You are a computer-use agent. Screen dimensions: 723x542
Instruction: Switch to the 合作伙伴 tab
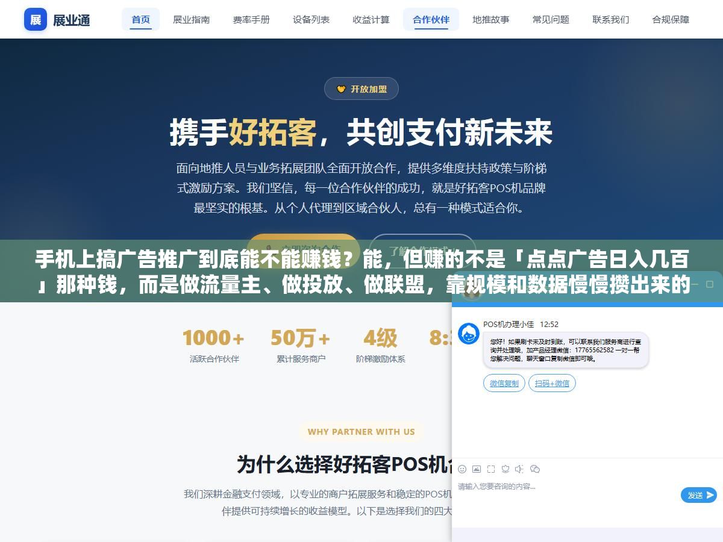431,19
